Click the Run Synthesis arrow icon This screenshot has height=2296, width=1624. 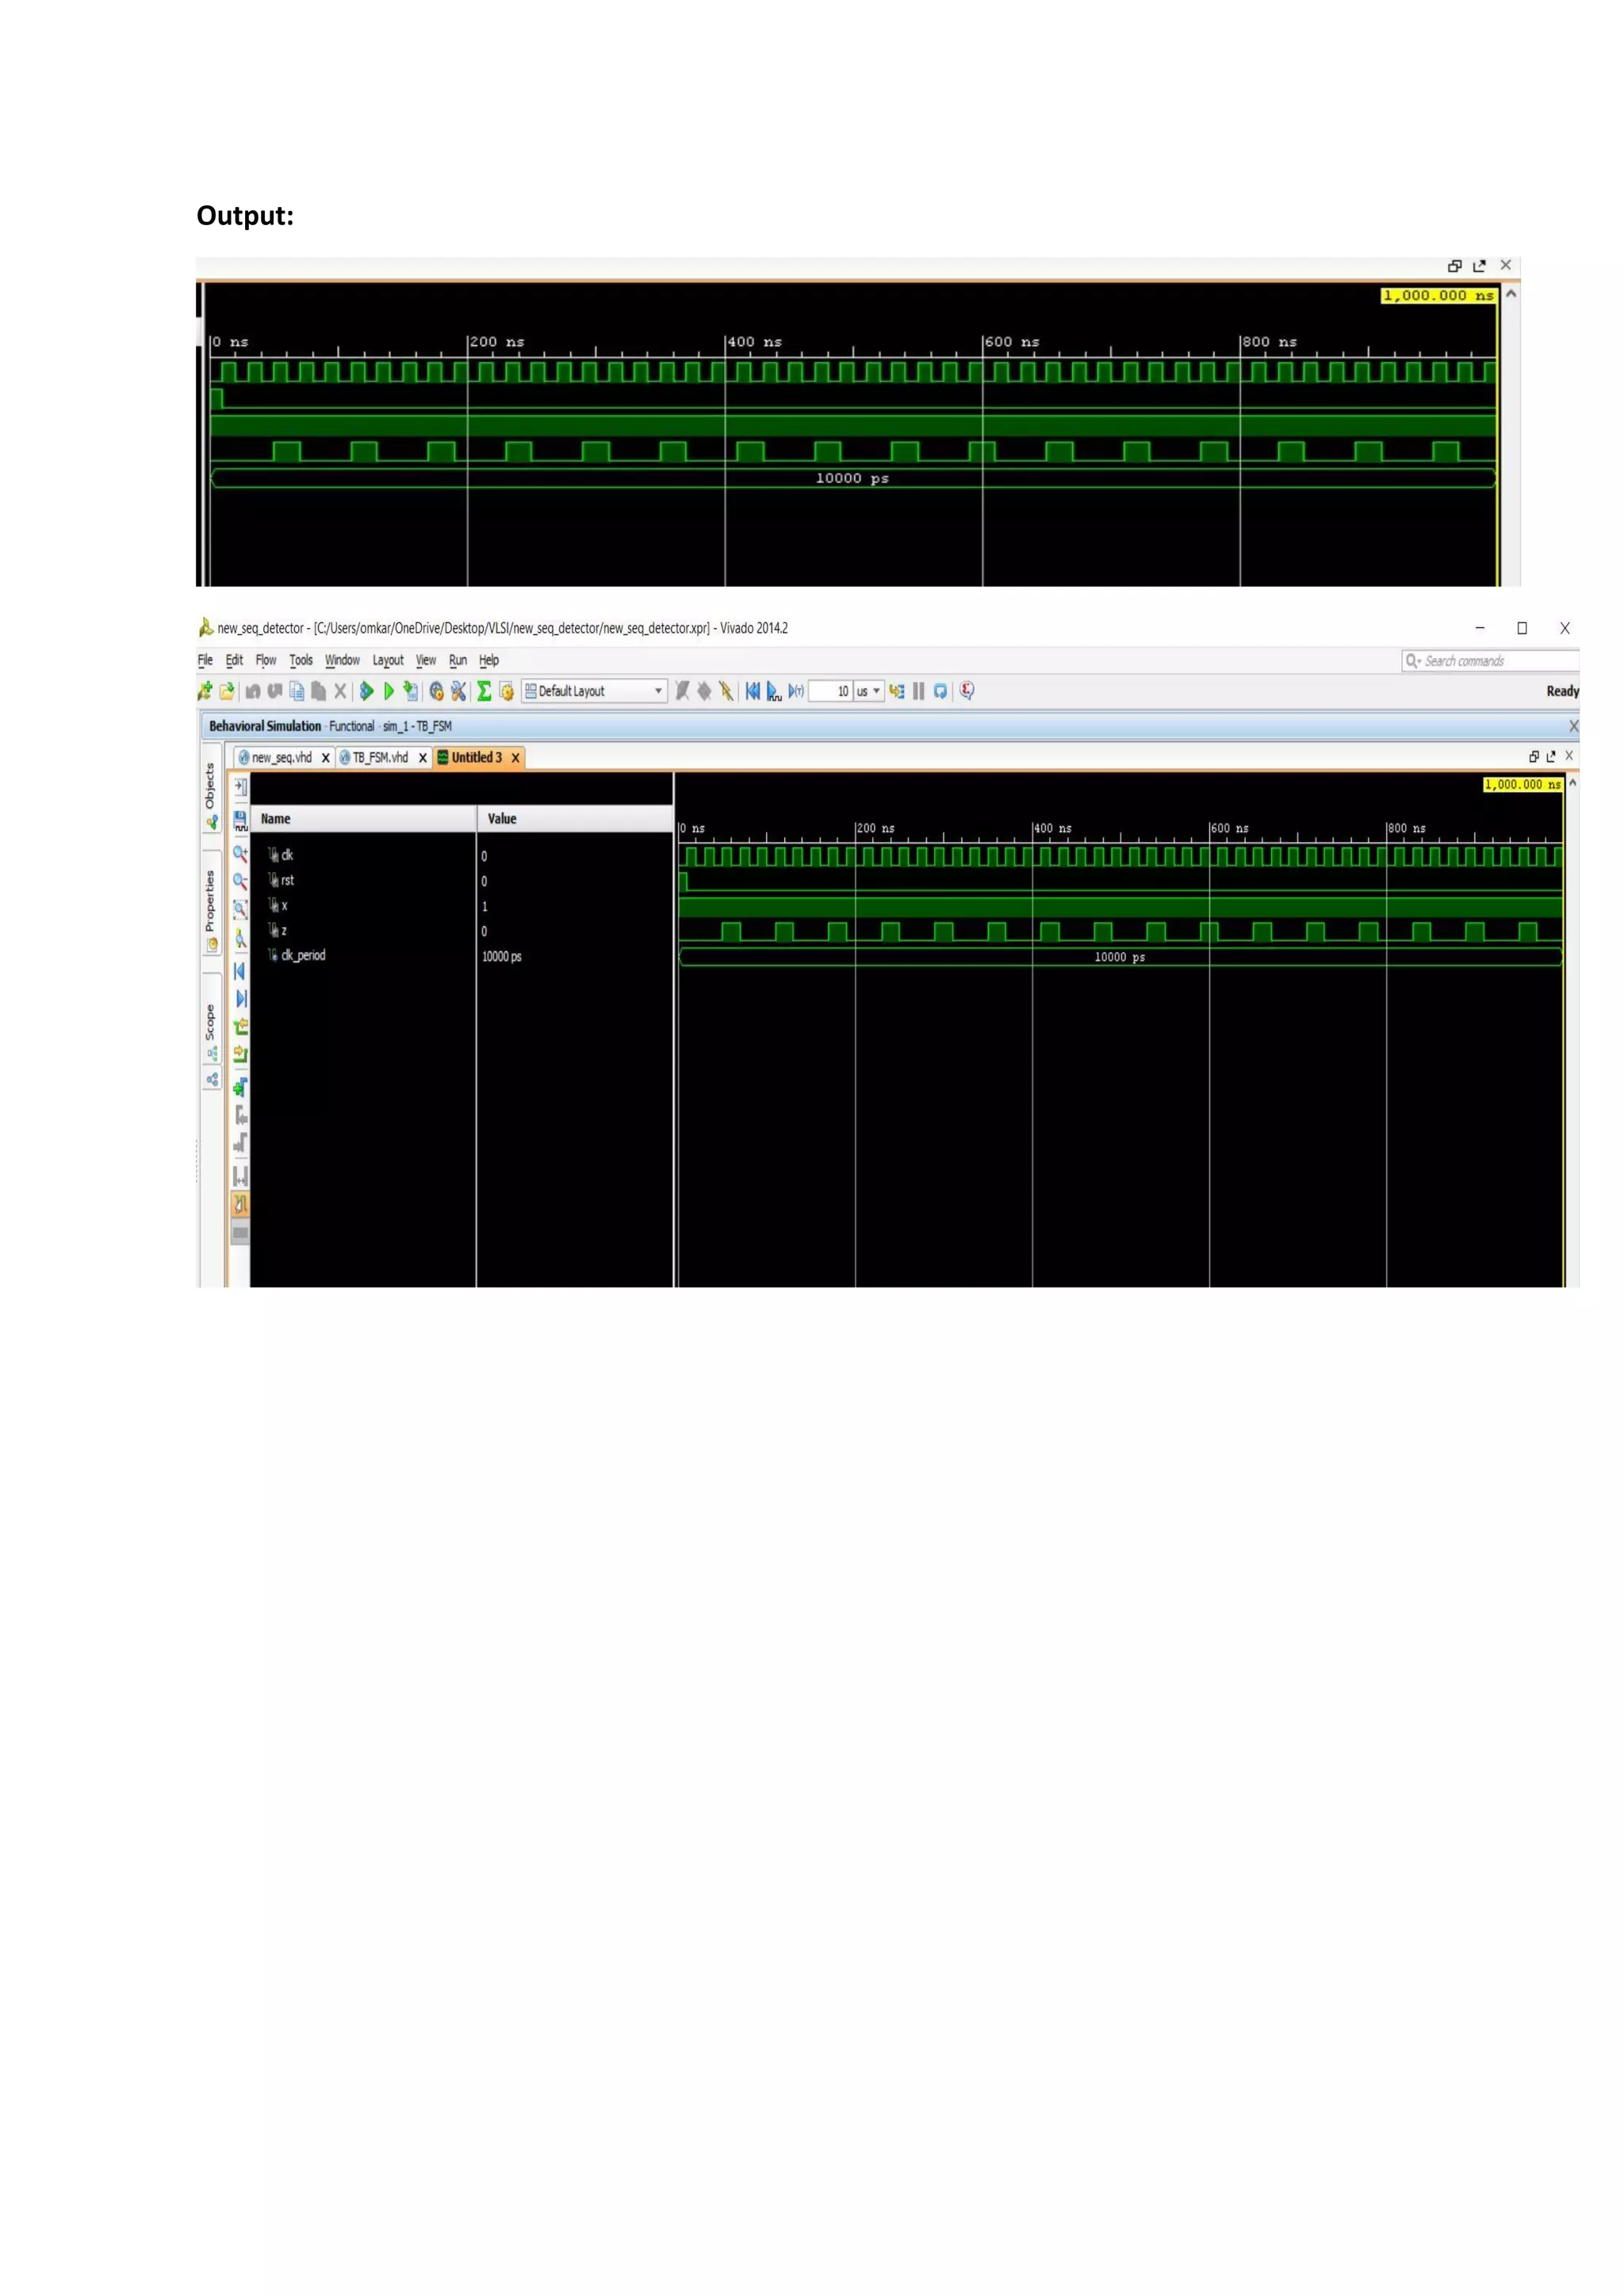(367, 691)
